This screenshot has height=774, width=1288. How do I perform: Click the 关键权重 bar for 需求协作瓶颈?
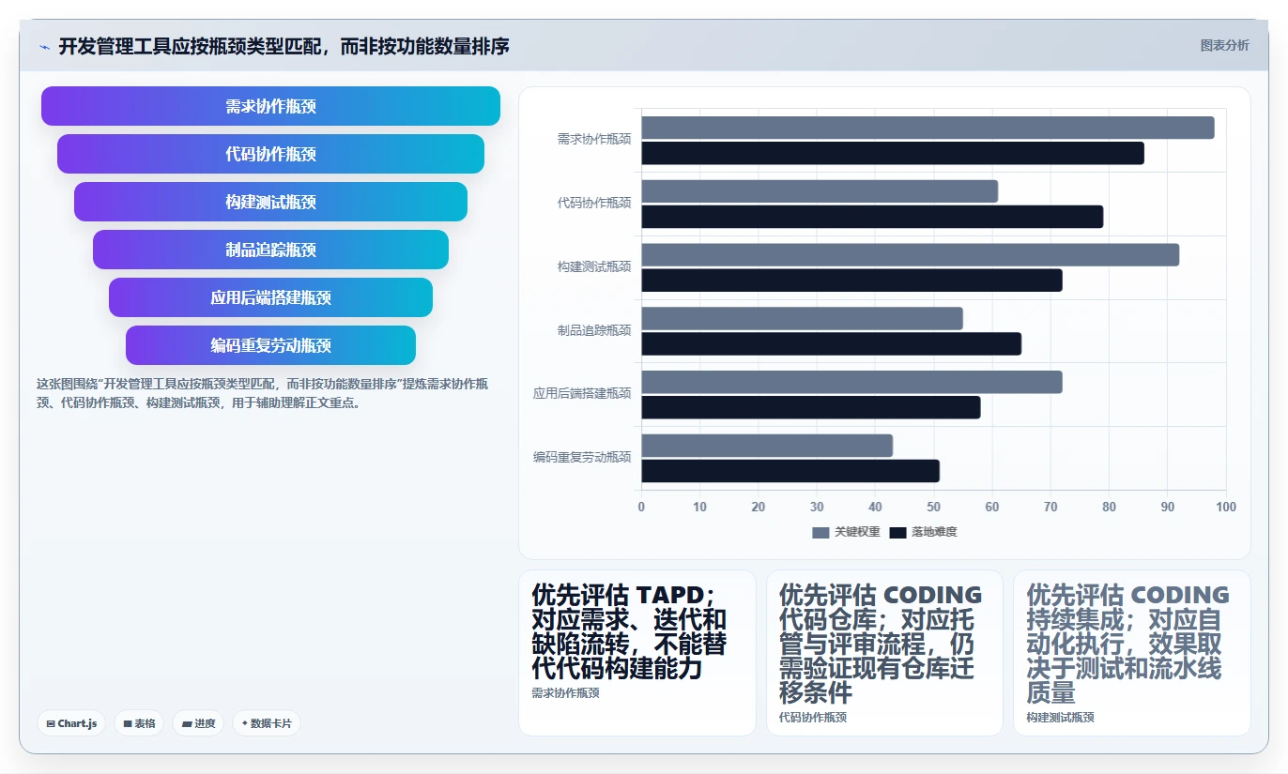point(928,128)
